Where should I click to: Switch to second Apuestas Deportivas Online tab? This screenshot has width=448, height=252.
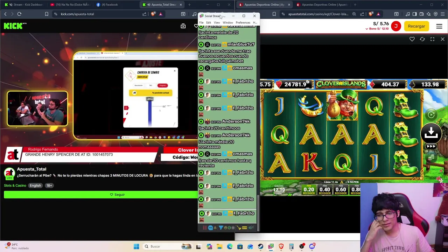(322, 5)
